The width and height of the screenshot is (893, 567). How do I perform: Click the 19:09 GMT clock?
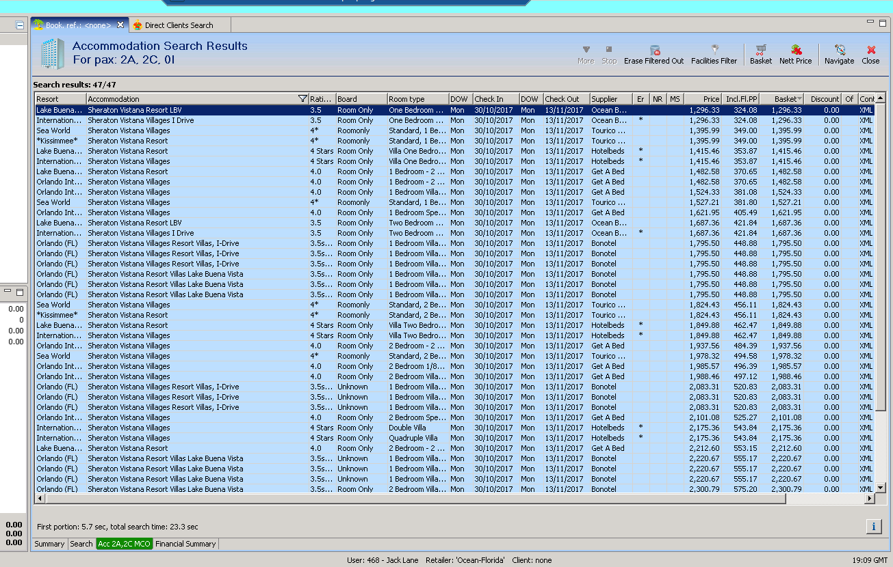pos(870,560)
